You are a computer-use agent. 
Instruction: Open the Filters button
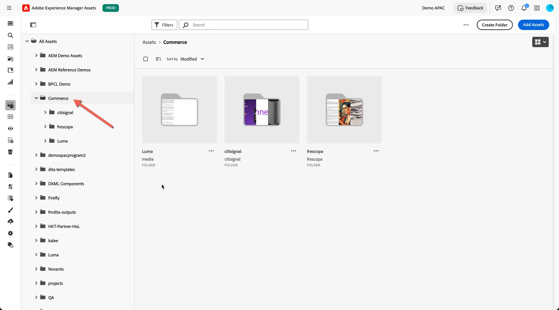pos(164,25)
